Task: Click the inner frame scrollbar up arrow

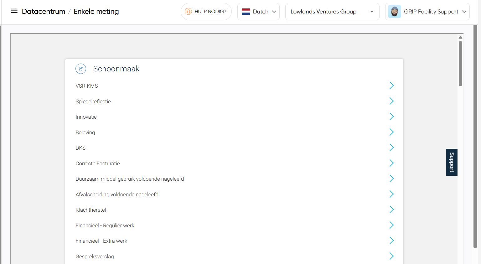Action: (460, 37)
